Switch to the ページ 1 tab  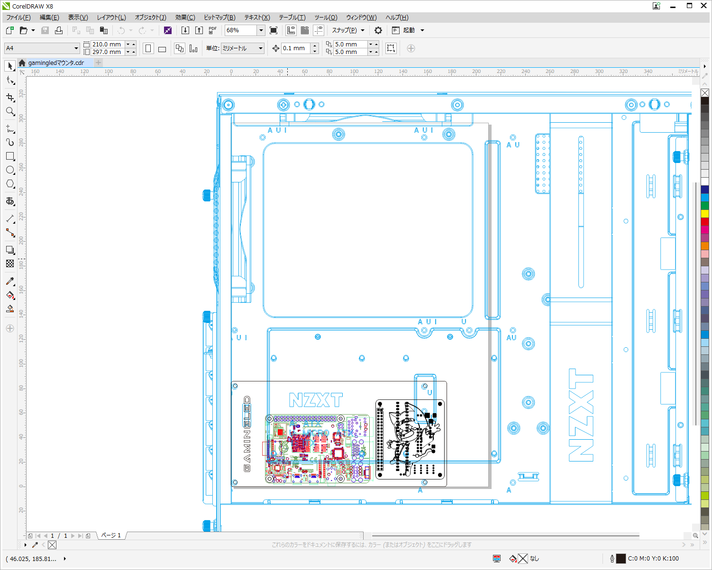tap(111, 535)
